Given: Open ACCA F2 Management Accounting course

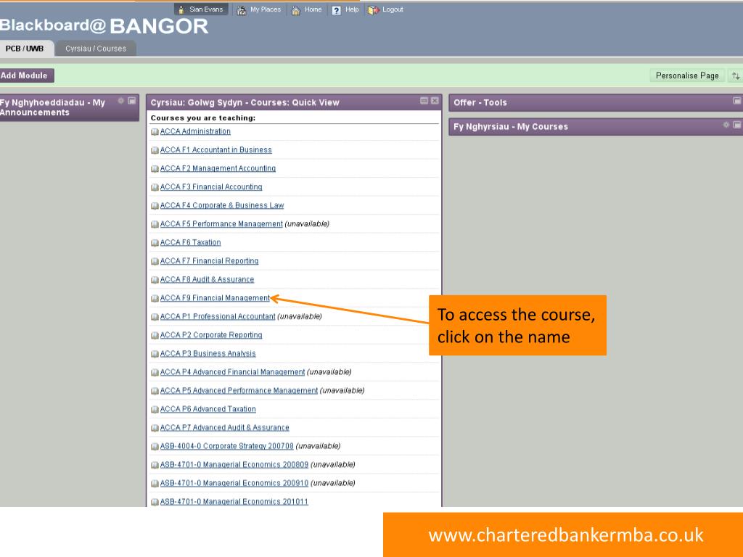Looking at the screenshot, I should (218, 168).
